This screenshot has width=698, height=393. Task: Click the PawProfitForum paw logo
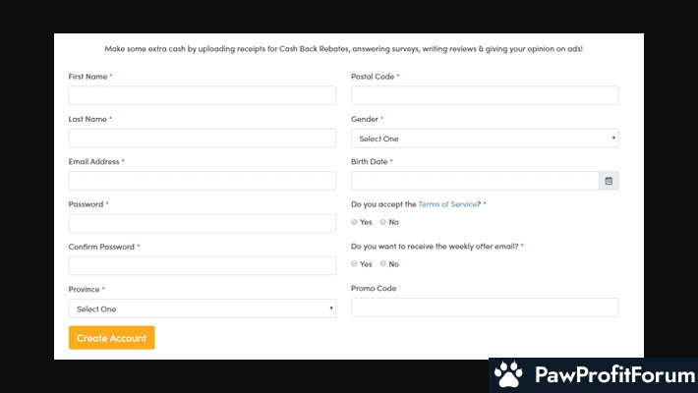pyautogui.click(x=508, y=374)
